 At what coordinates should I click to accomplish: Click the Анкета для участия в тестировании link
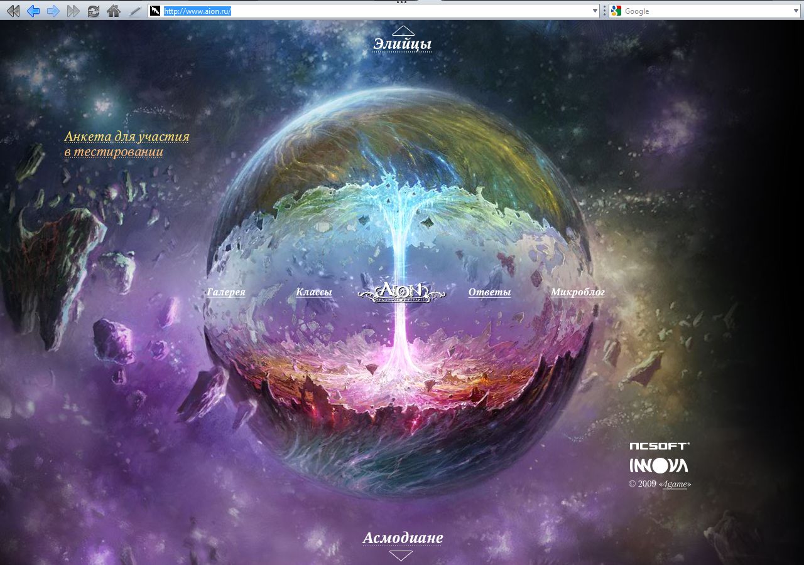pyautogui.click(x=126, y=144)
